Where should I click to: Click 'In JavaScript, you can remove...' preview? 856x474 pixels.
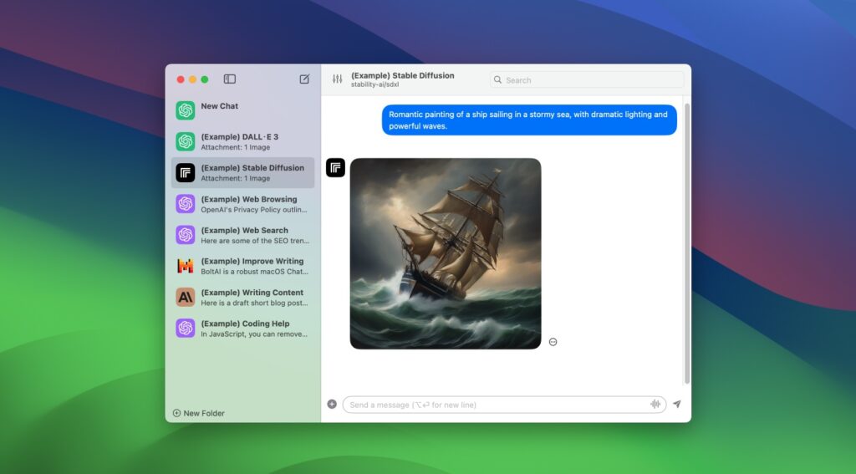pos(254,334)
